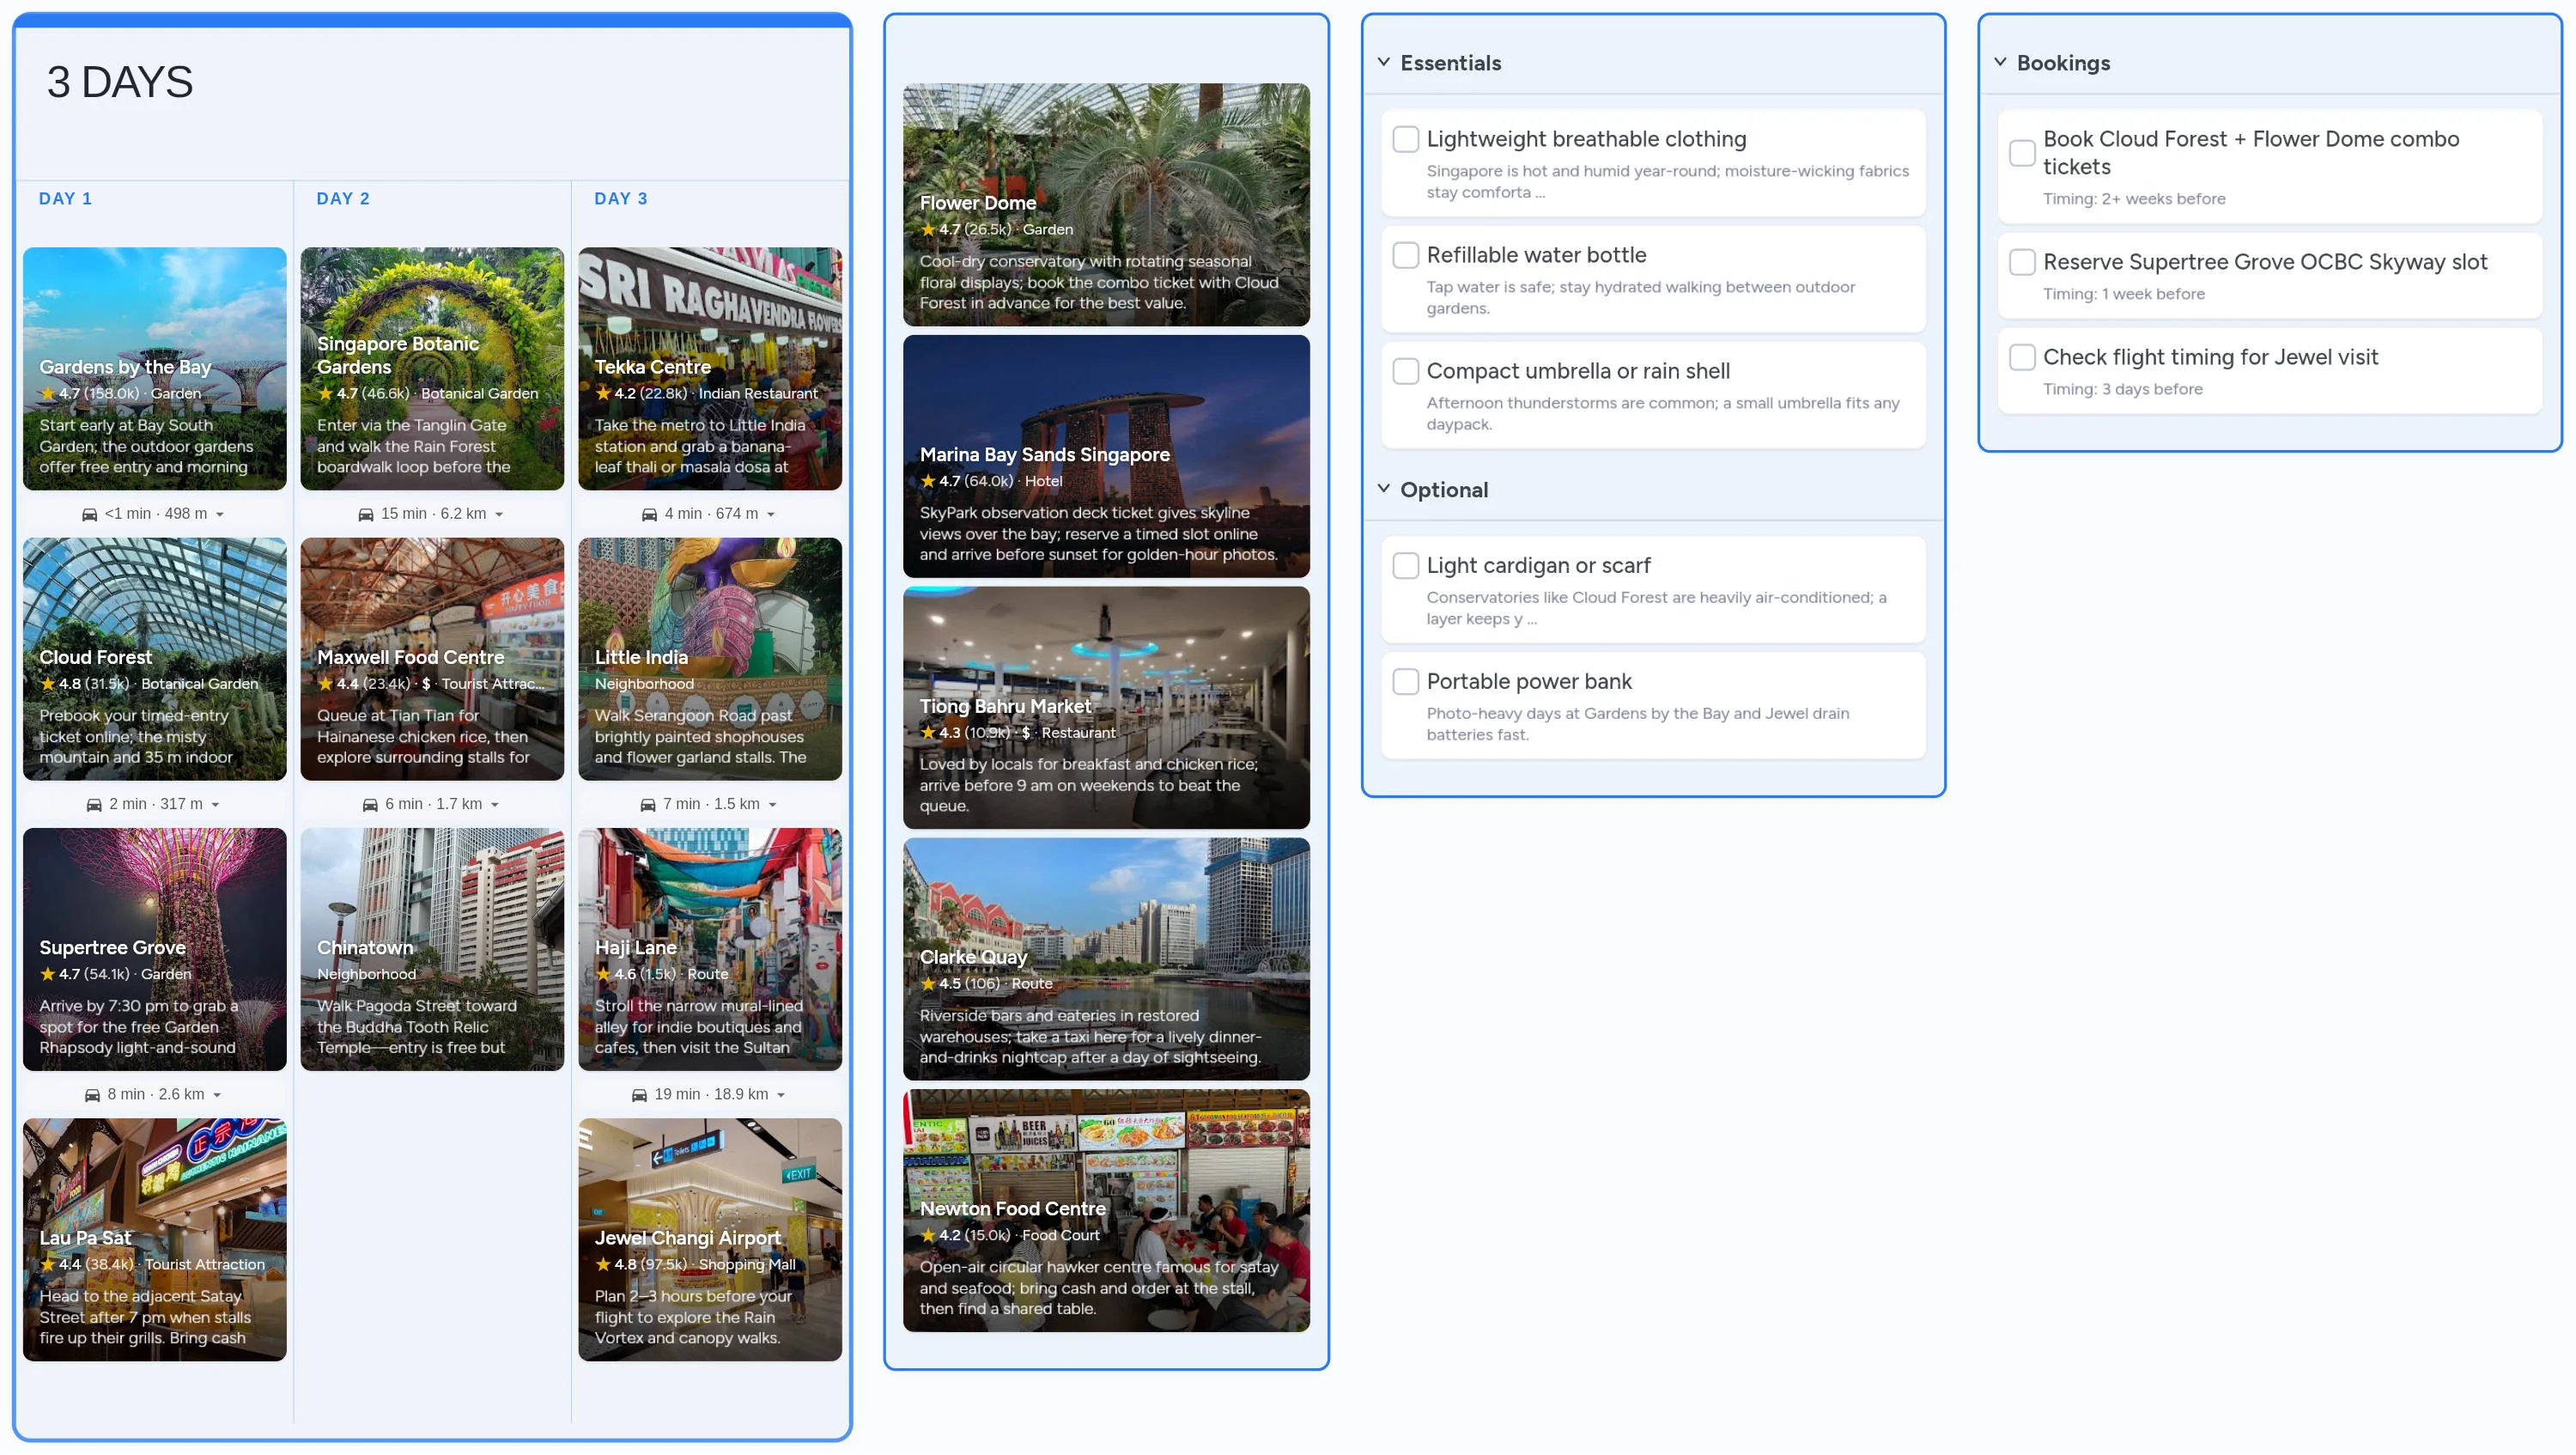This screenshot has height=1455, width=2576.
Task: Open the Marina Bay Sands Singapore card
Action: pyautogui.click(x=1106, y=456)
